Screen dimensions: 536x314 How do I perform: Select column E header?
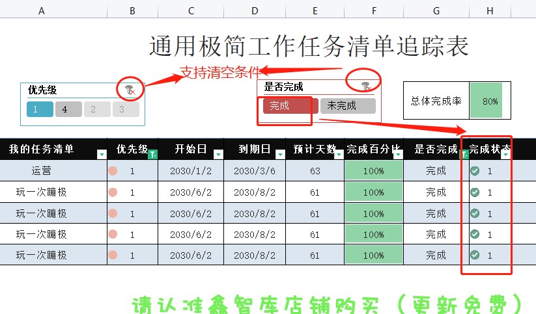coord(315,11)
